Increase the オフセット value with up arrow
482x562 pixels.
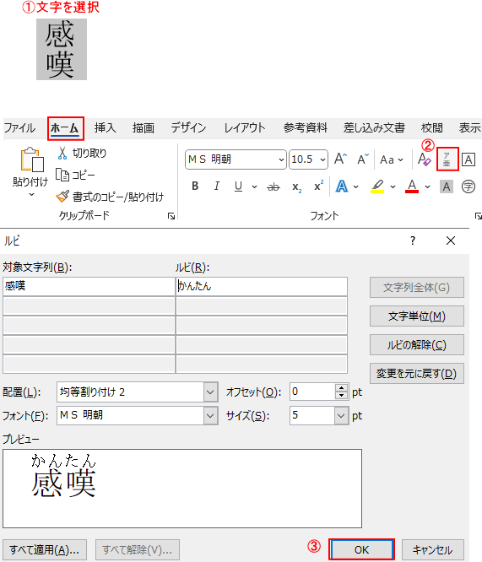(x=341, y=388)
